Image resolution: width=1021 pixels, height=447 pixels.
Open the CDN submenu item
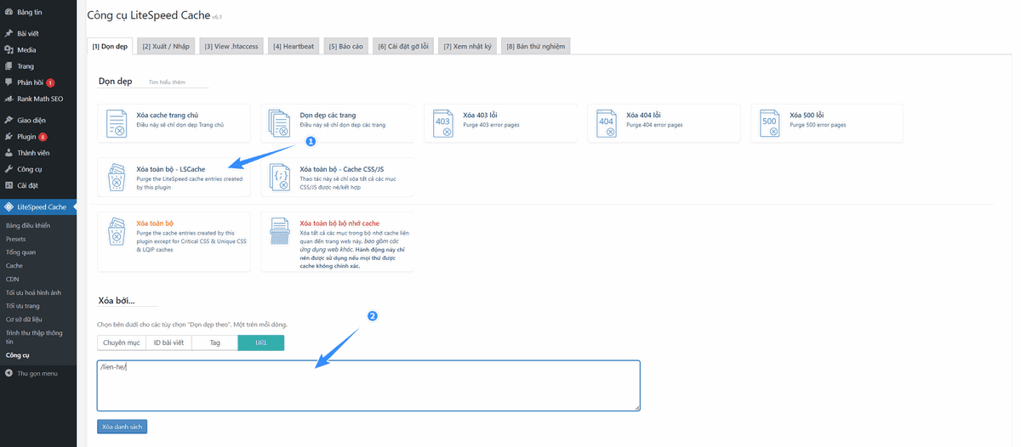pos(13,279)
